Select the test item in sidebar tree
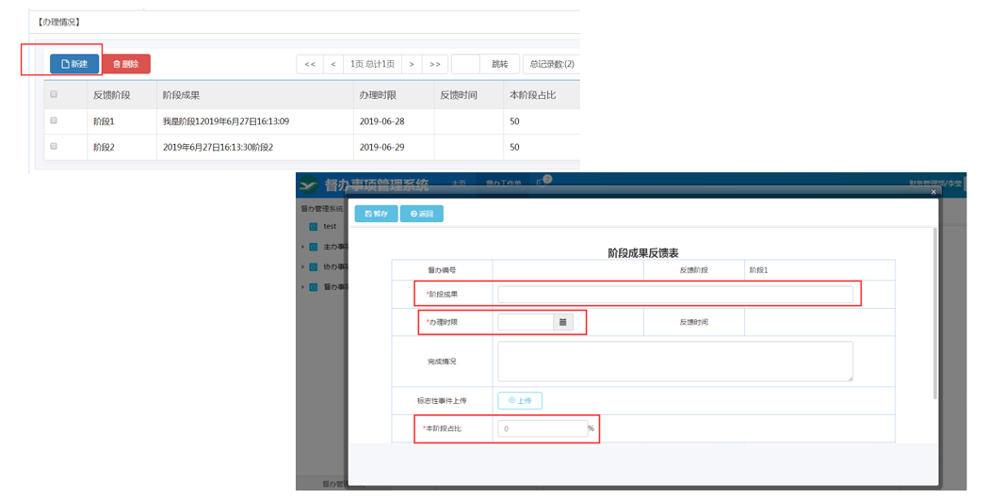Screen dimensions: 988x499 (x=329, y=227)
